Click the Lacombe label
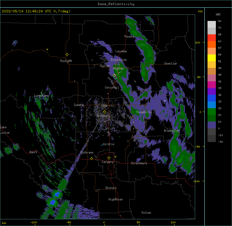This screenshot has width=232, height=226. coord(121,51)
